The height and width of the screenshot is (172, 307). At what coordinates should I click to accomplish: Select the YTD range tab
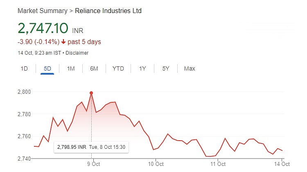click(x=118, y=68)
